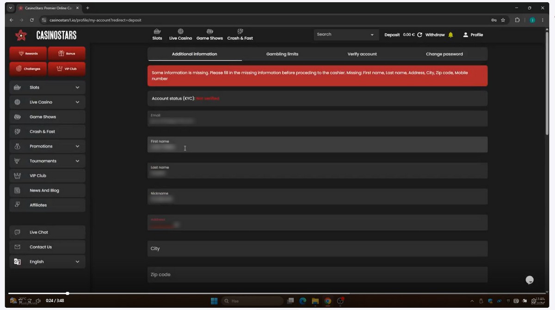Screen dimensions: 555x310
Task: Expand the Live Casino sidebar chevron
Action: click(77, 102)
